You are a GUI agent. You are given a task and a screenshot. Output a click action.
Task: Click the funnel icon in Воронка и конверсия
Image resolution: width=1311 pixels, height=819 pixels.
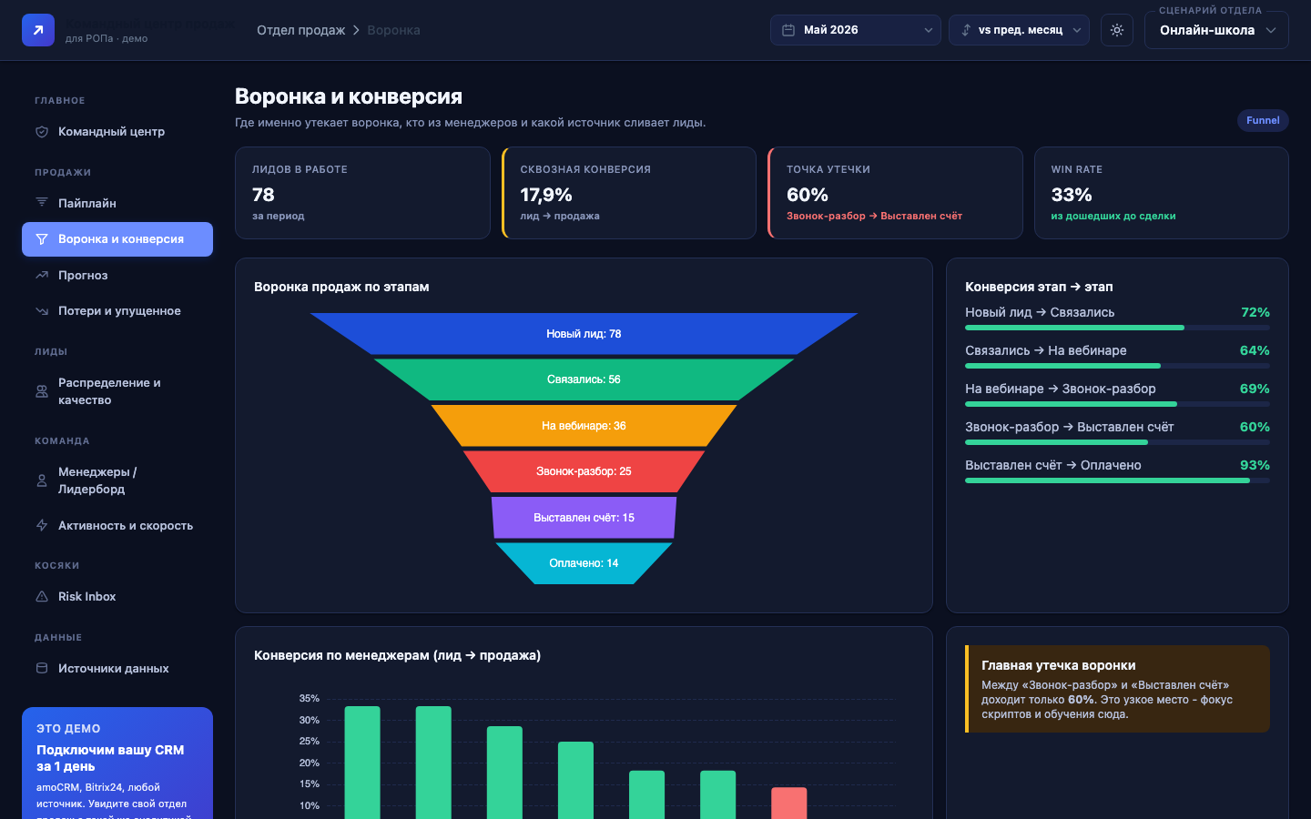pyautogui.click(x=42, y=239)
